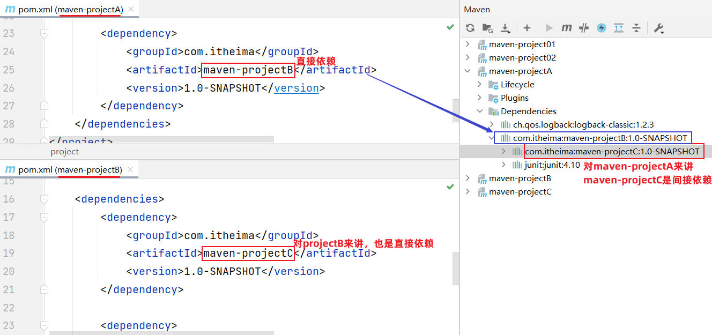This screenshot has width=712, height=335.
Task: Expand the maven-projectC project node
Action: click(x=468, y=191)
